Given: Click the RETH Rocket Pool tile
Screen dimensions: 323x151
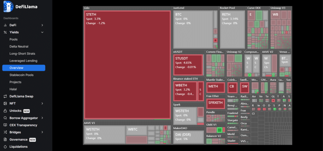Looking at the screenshot, I should [232, 29].
